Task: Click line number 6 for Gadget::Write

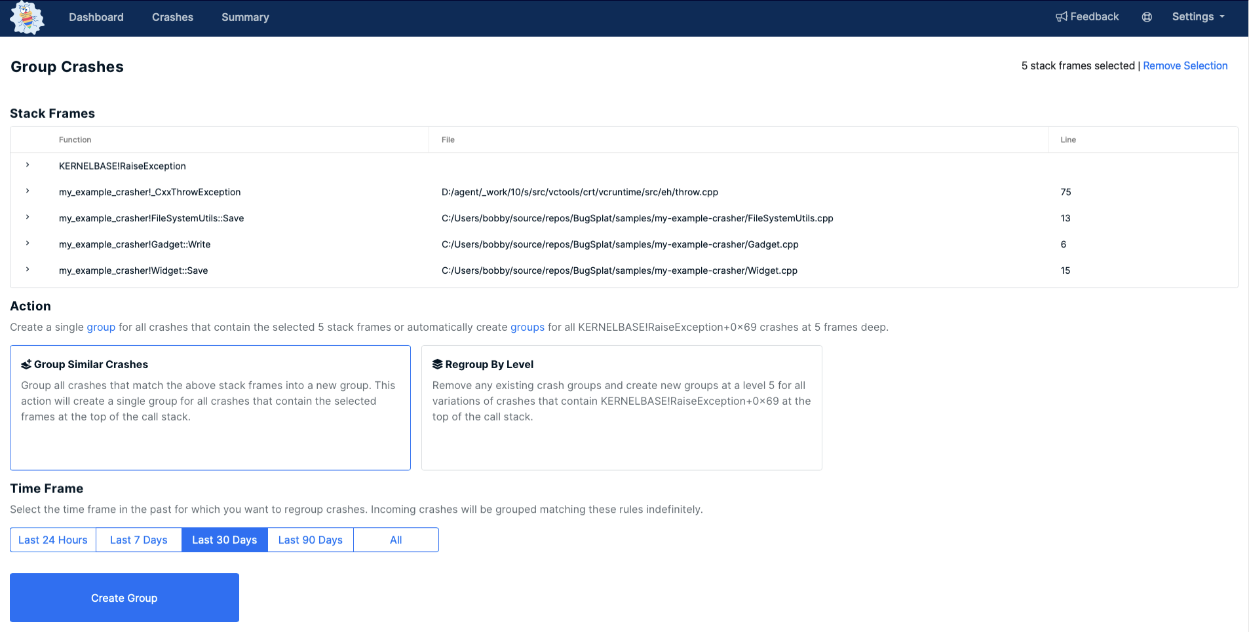Action: click(1064, 244)
